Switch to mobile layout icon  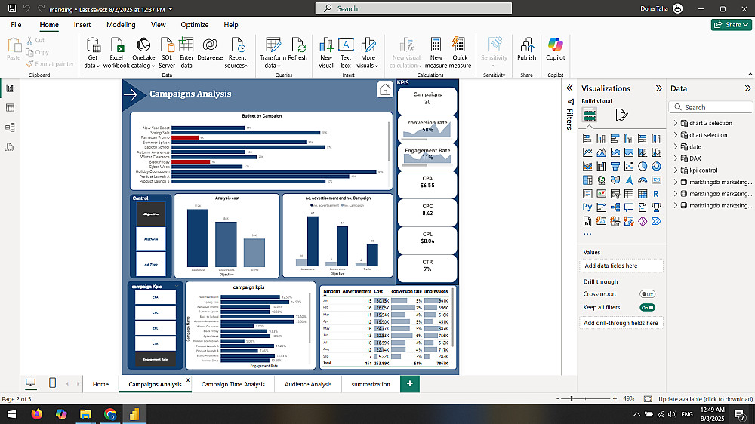click(53, 383)
